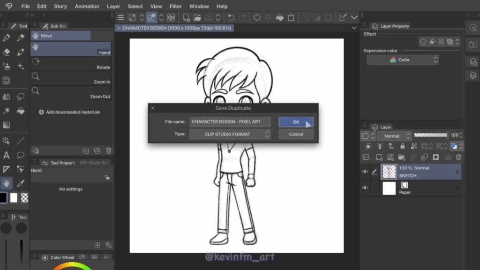
Task: Choose the Zoom In sub tool
Action: pos(71,78)
